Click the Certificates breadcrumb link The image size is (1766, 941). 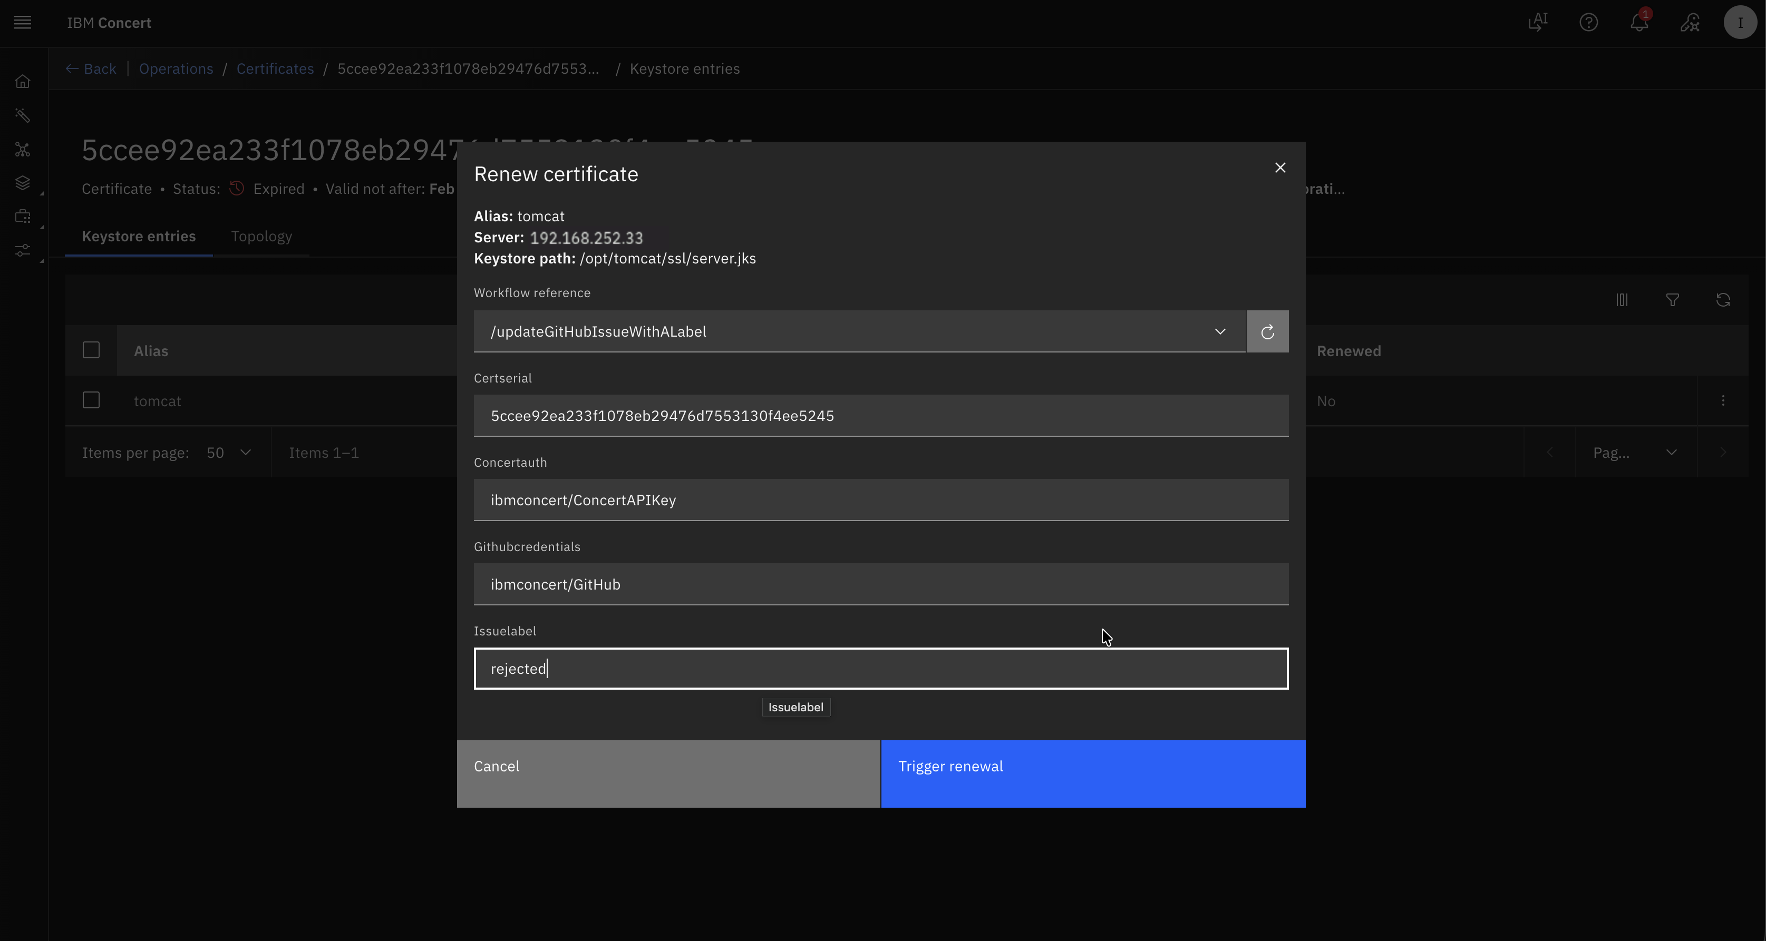275,68
